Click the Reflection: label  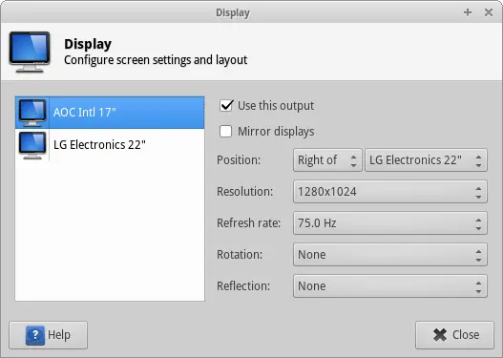243,285
